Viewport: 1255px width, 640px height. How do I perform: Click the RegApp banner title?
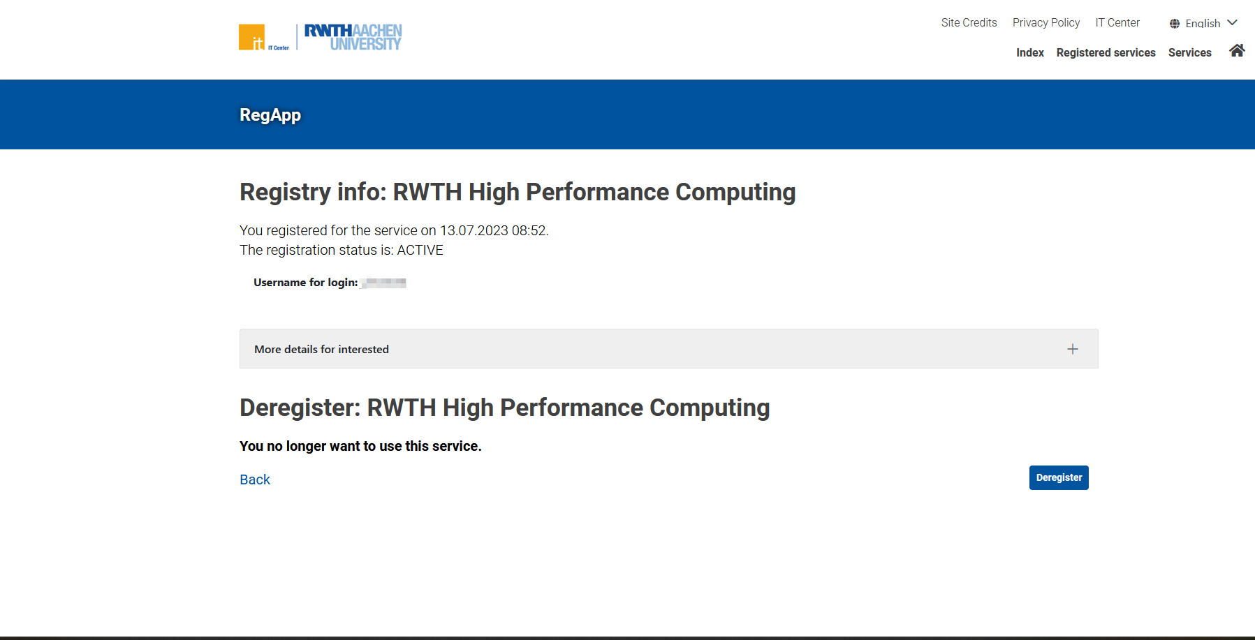click(x=270, y=115)
